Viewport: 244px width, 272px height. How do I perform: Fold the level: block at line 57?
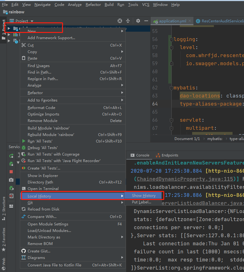(171, 48)
